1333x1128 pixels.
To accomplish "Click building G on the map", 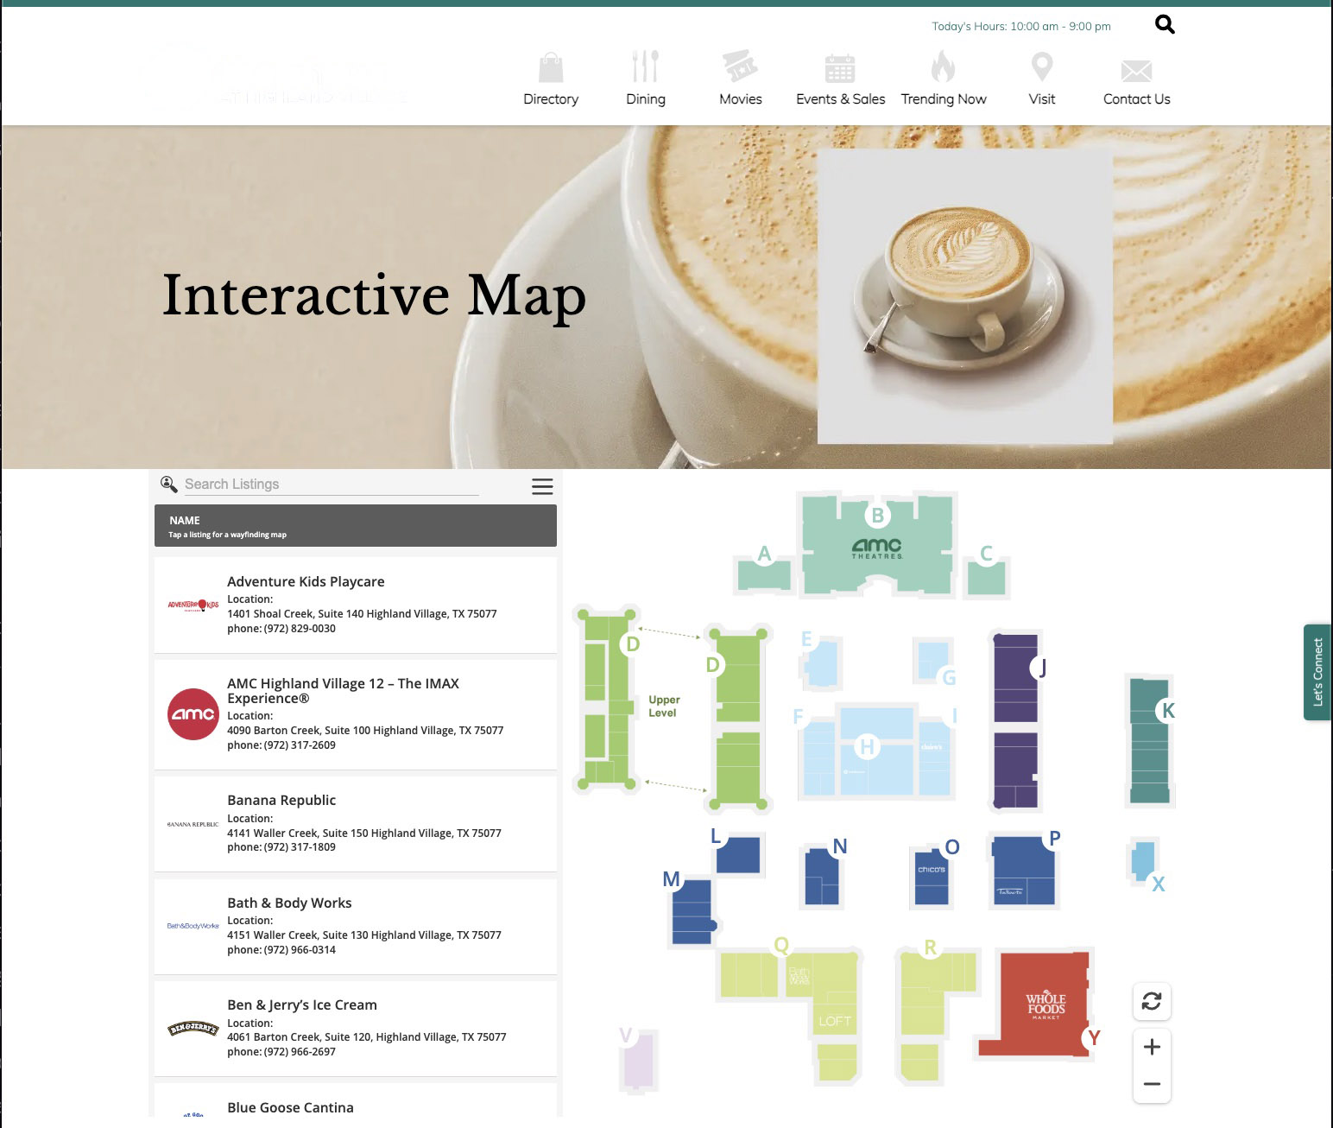I will [932, 661].
